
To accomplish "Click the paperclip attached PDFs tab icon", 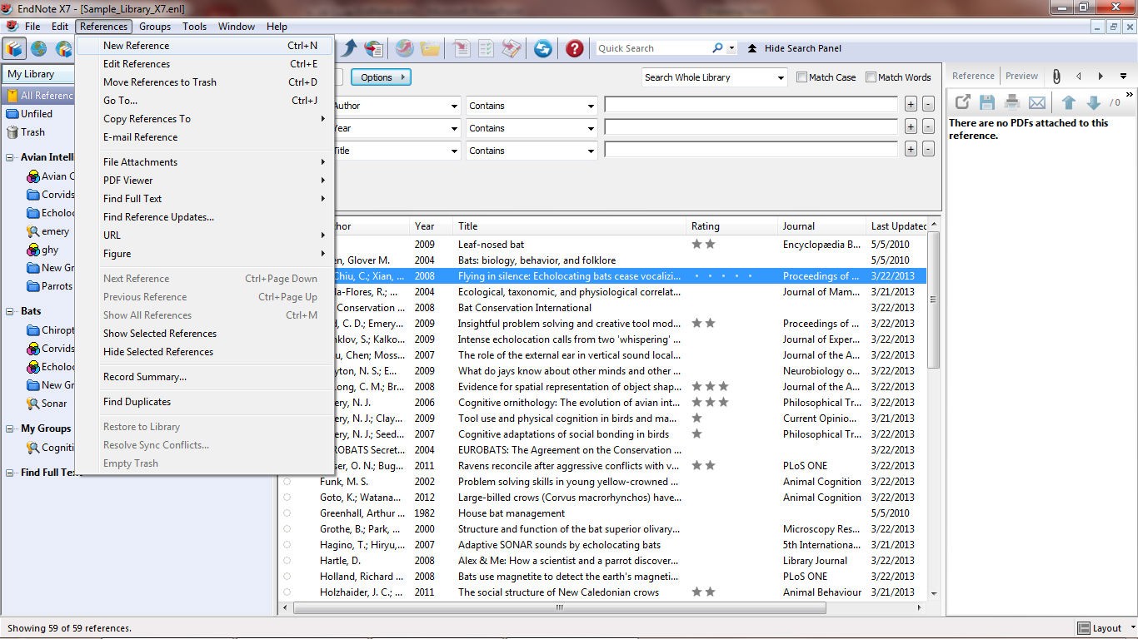I will [1056, 76].
